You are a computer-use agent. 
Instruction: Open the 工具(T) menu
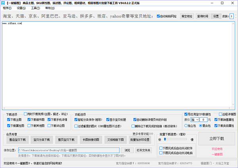35,8
